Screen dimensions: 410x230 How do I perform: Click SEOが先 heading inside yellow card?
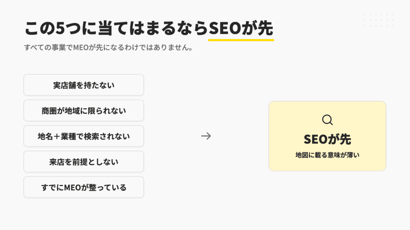tap(328, 139)
